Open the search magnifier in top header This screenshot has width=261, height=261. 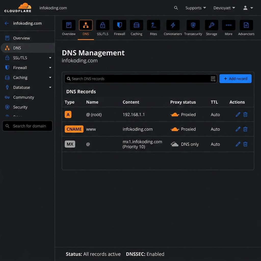pyautogui.click(x=176, y=8)
